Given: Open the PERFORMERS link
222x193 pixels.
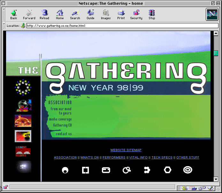Looking at the screenshot, I should click(114, 158).
